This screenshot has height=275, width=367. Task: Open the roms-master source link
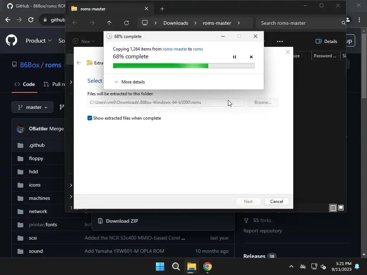point(175,49)
